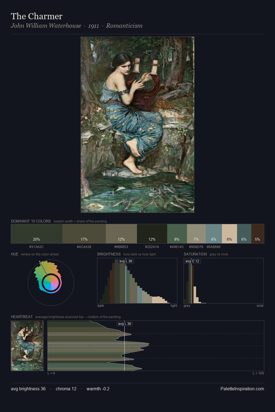
Task: Click the "17%" share label
Action: (84, 239)
